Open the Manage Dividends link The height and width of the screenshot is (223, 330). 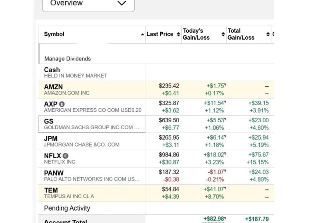point(68,59)
